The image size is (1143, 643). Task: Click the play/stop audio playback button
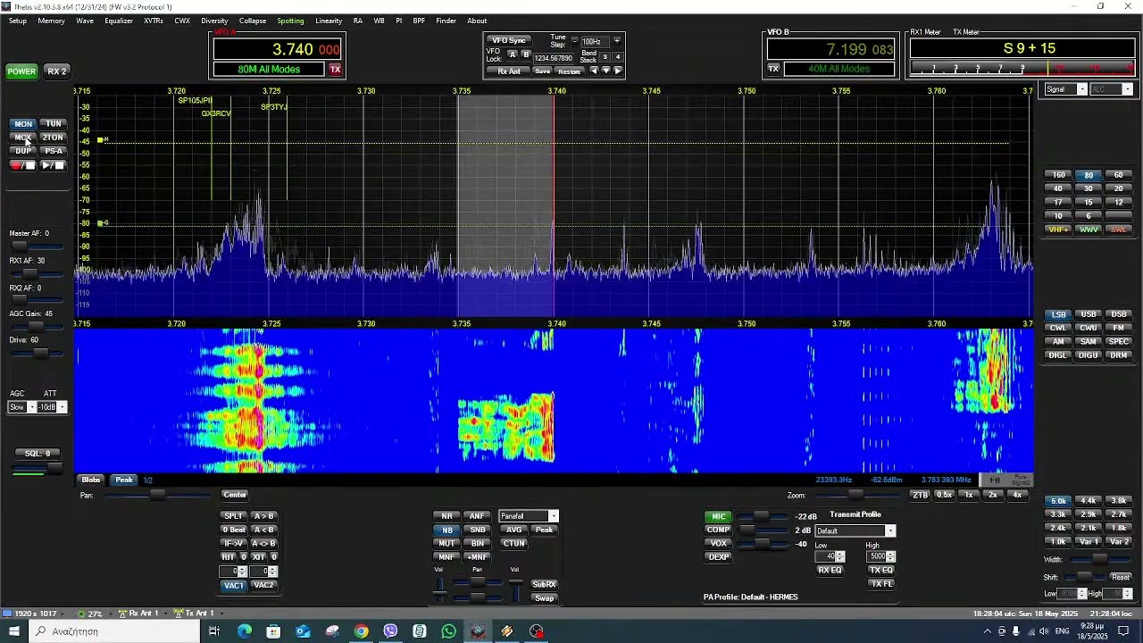pyautogui.click(x=53, y=165)
